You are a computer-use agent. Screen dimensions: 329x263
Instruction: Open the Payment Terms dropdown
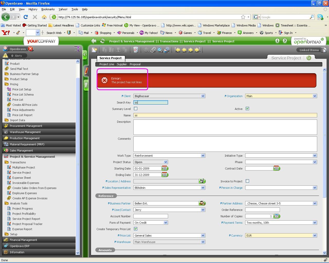[315, 223]
